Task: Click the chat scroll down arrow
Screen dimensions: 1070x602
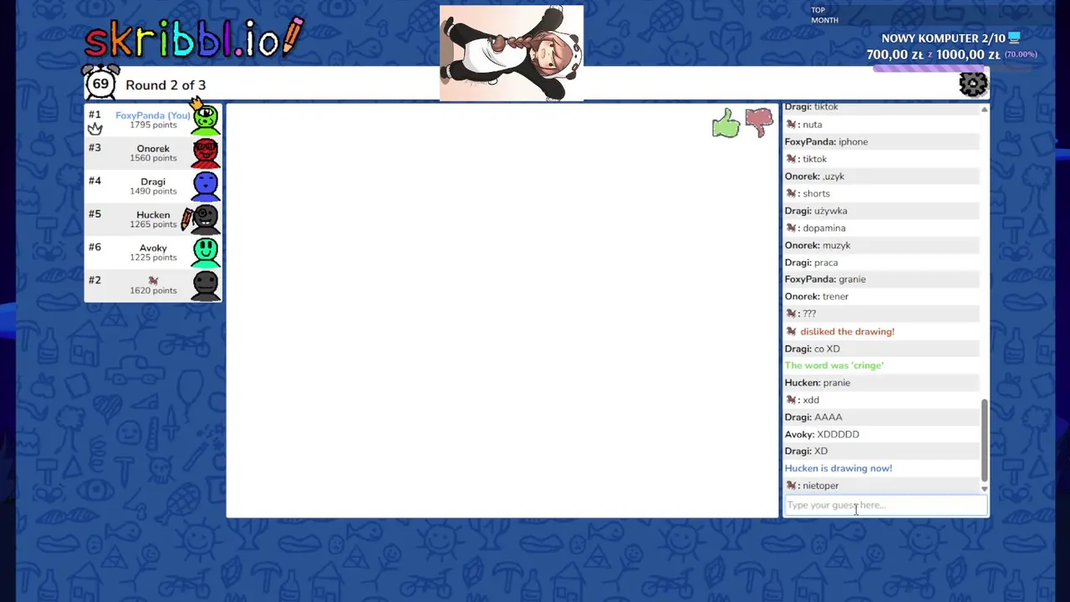Action: (984, 488)
